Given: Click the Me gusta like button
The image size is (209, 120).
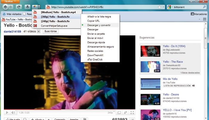Looking at the screenshot, I should click(13, 119).
